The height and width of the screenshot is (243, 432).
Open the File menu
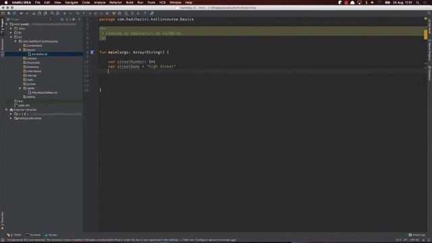coord(38,3)
